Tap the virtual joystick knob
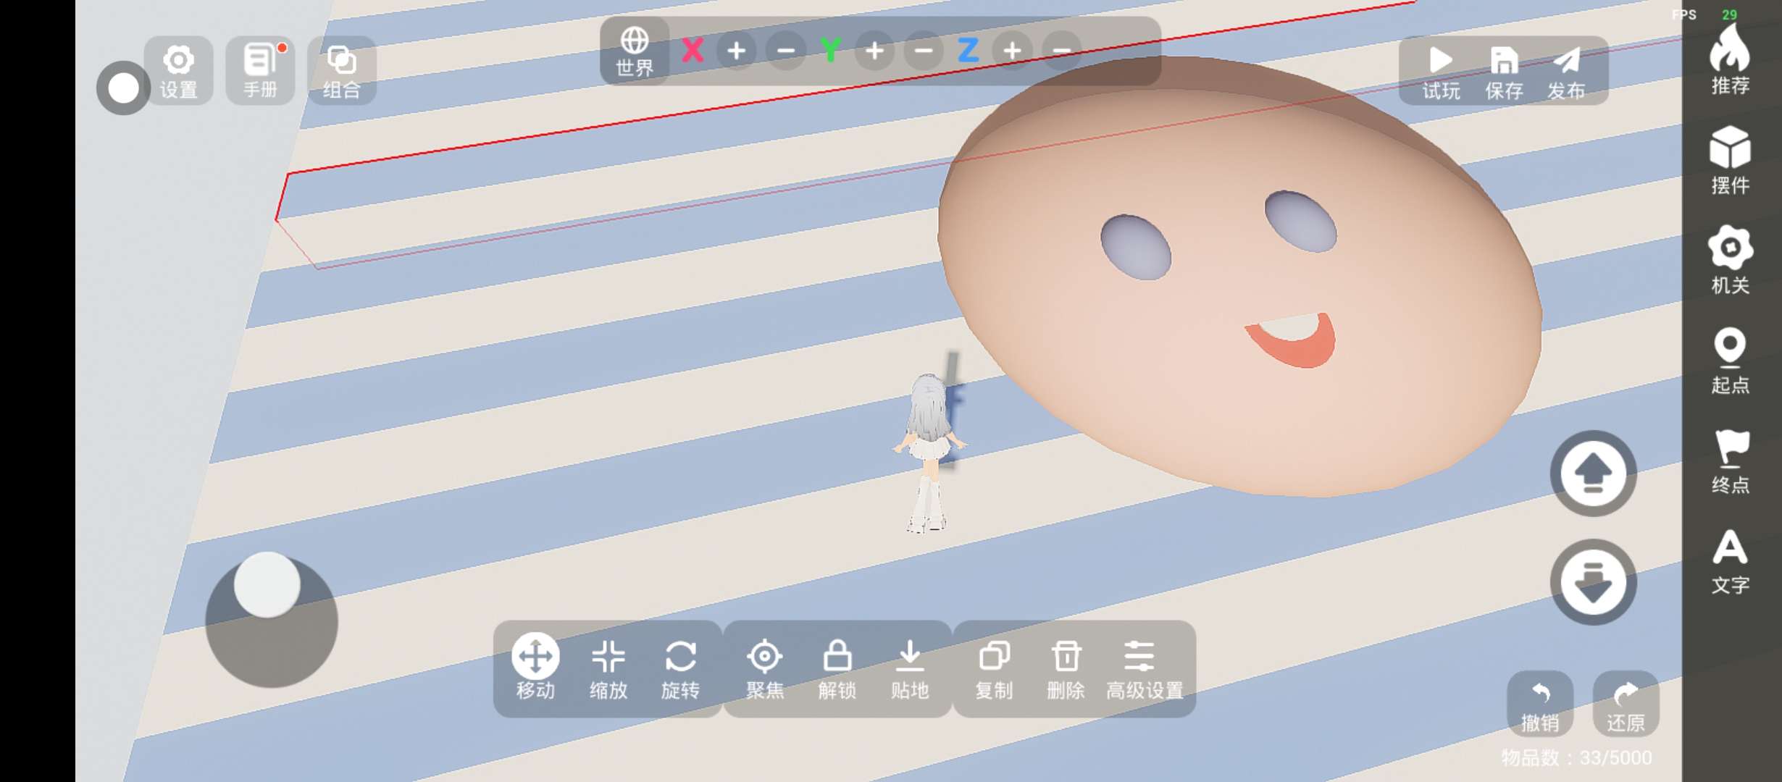1782x782 pixels. [x=267, y=584]
